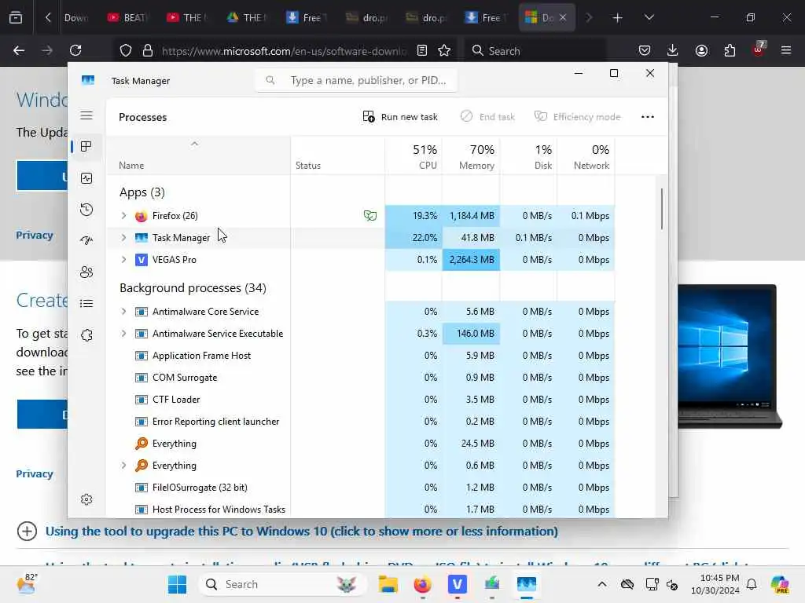
Task: Focus the Task Manager search field
Action: pos(356,81)
